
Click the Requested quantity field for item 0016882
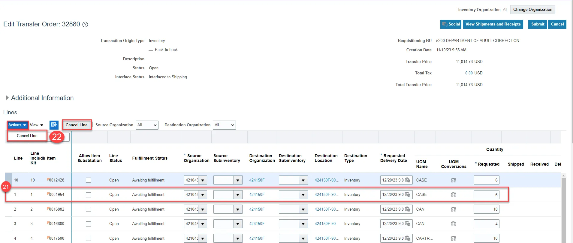(486, 209)
